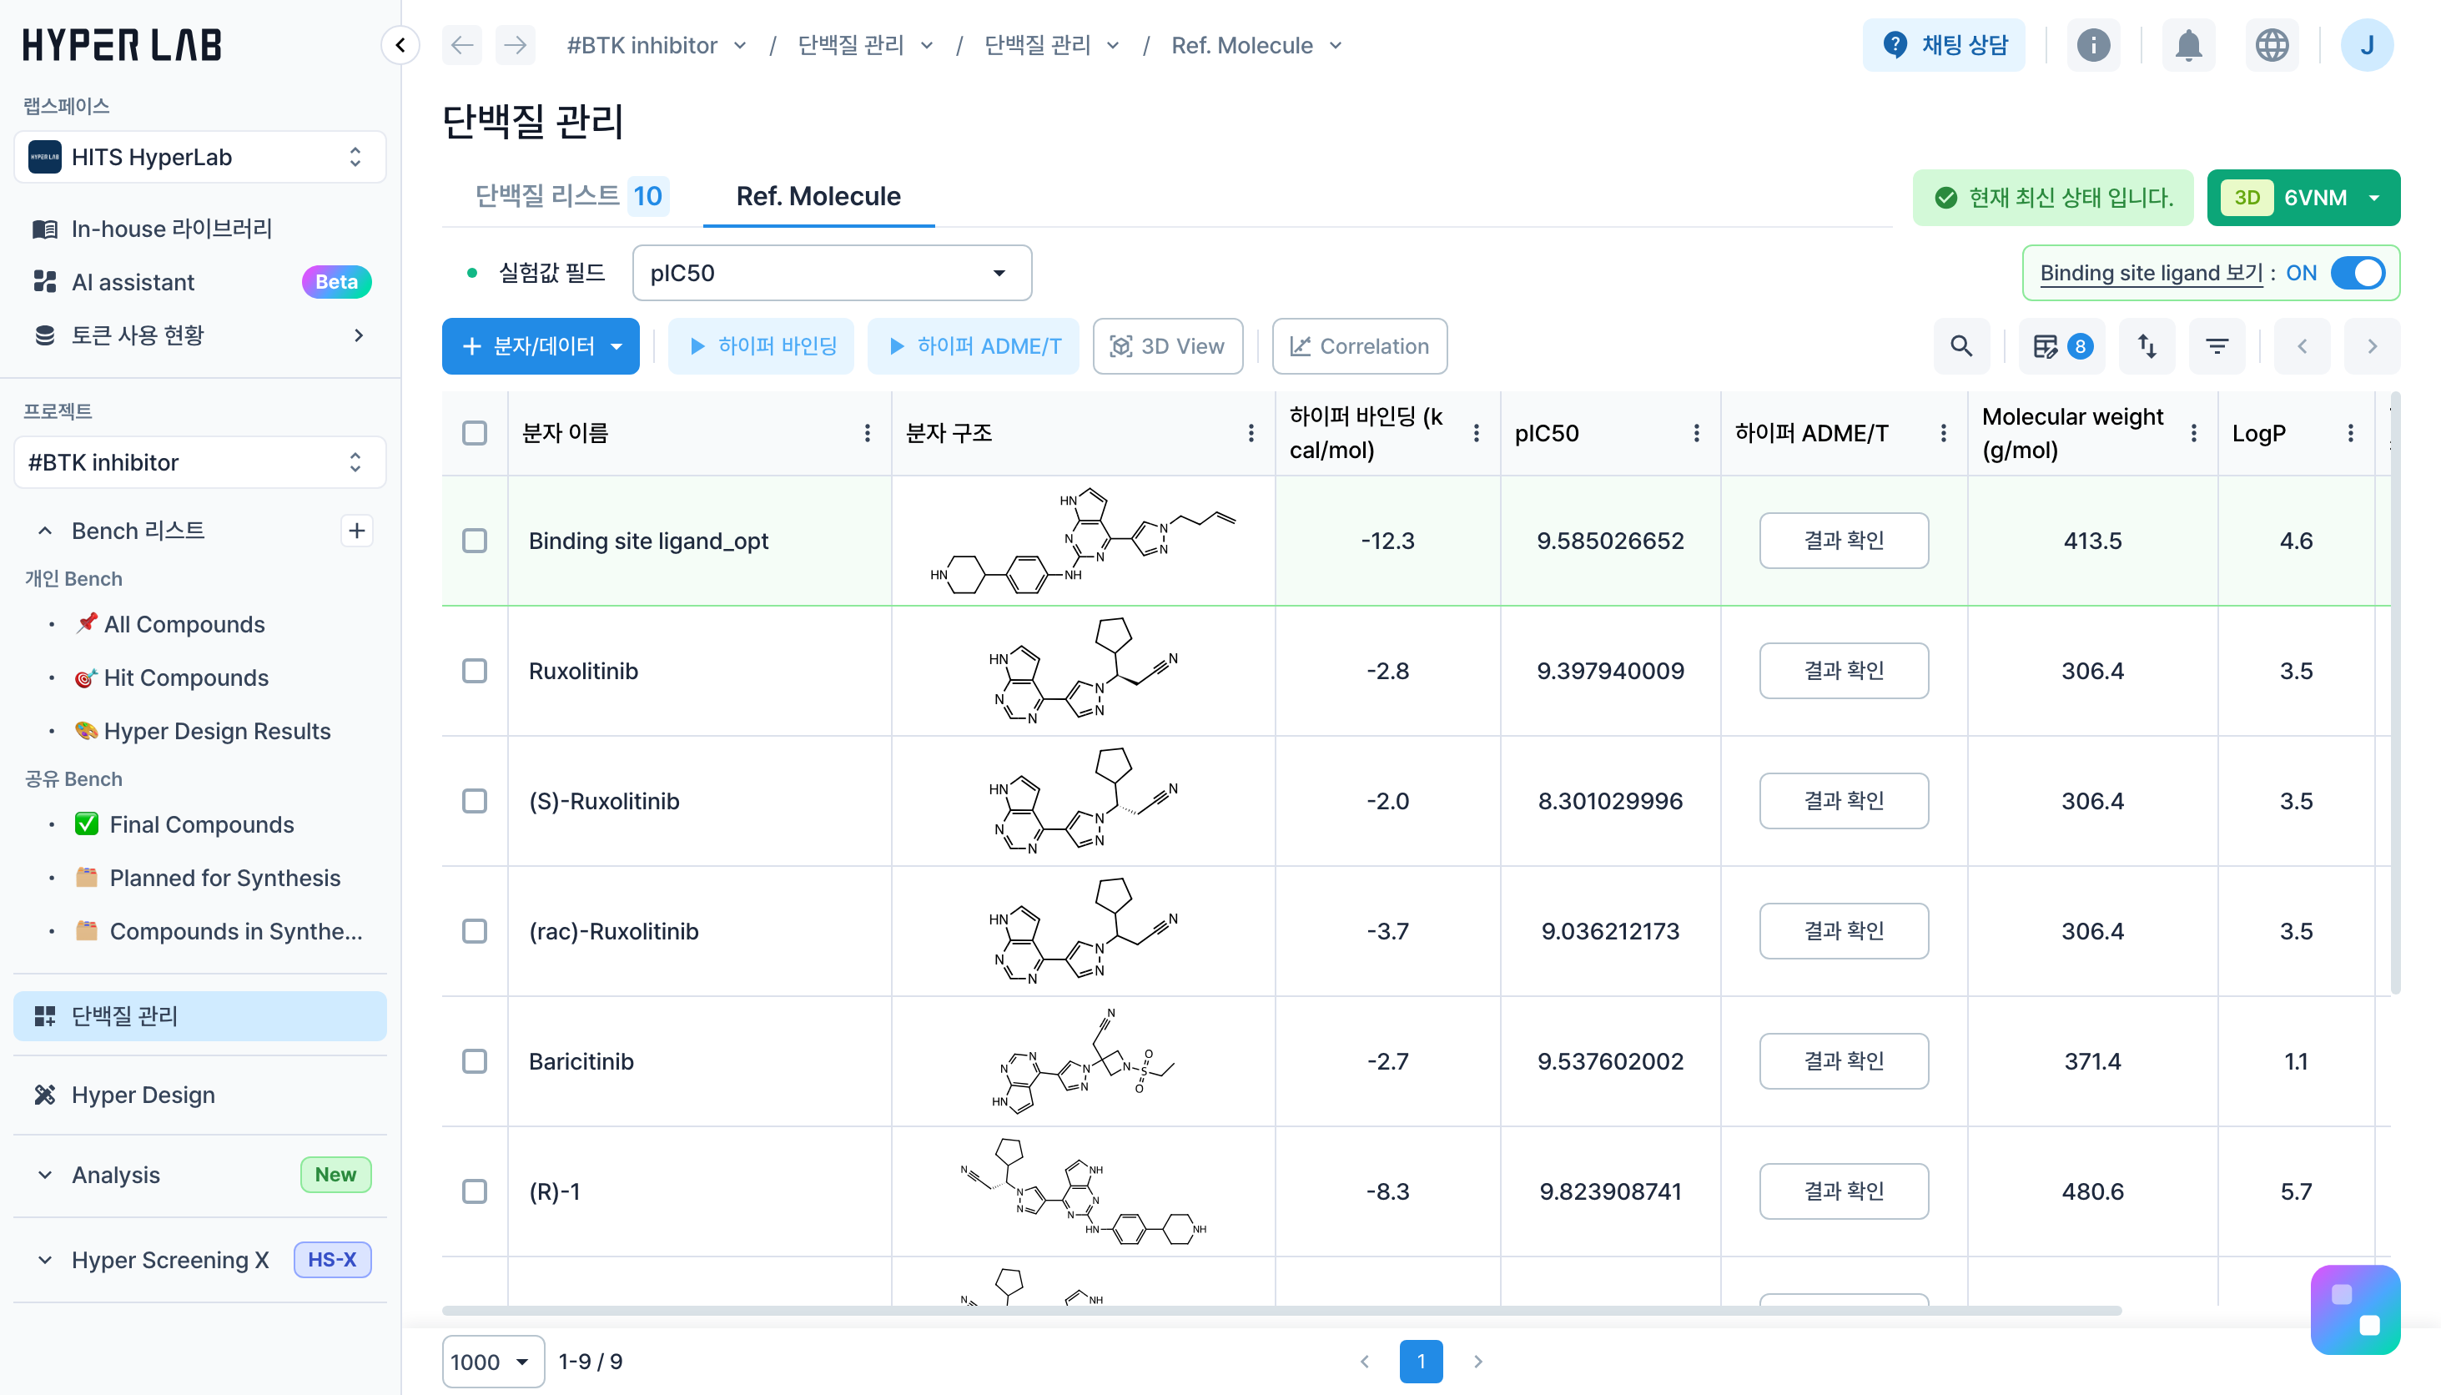Click the sort arrows icon

(2147, 346)
